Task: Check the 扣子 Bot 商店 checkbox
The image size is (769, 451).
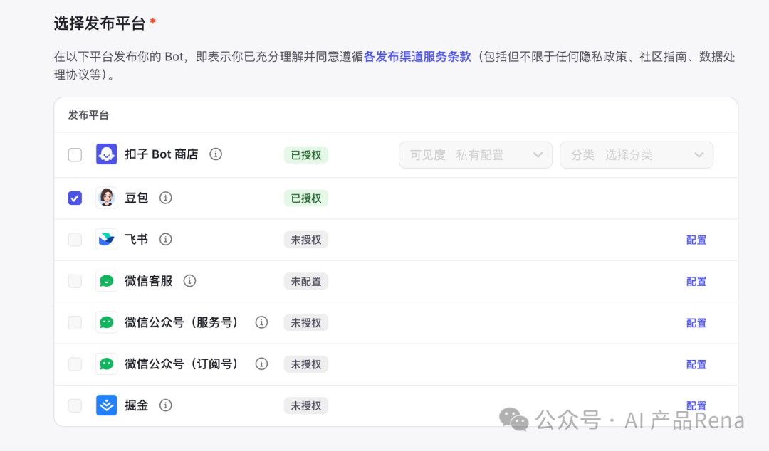Action: coord(75,154)
